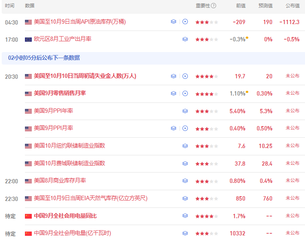Image resolution: width=305 pixels, height=241 pixels.
Task: Play the video explainer for 零售销售月率
Action: click(185, 93)
